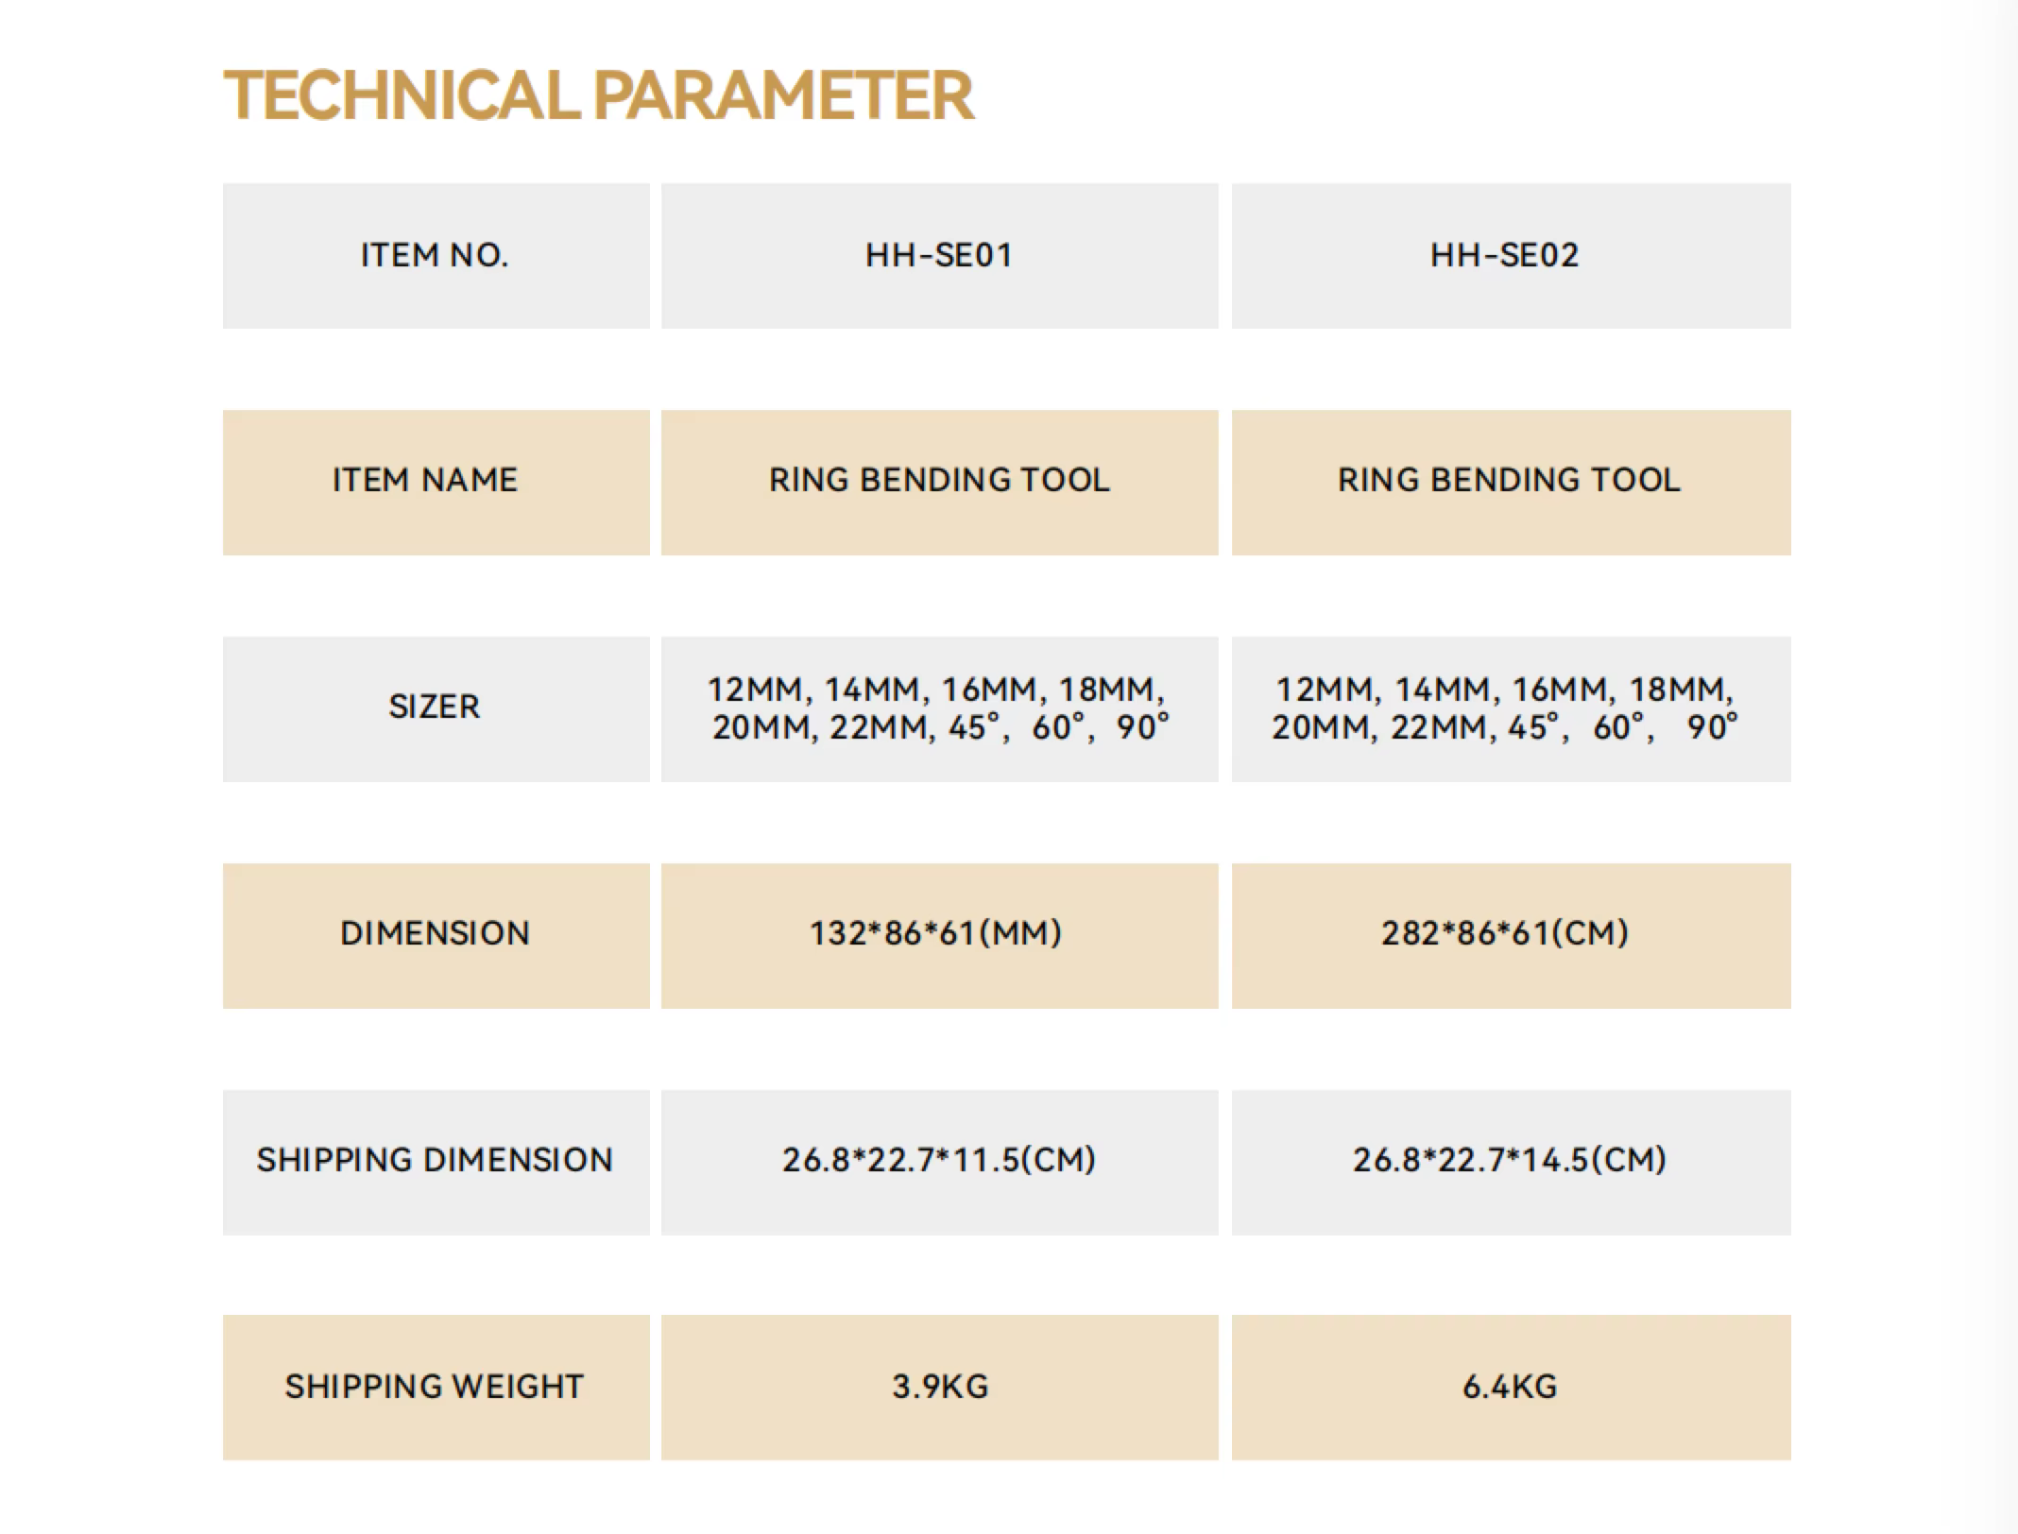Select the SHIPPING WEIGHT label cell
This screenshot has height=1534, width=2018.
pos(436,1388)
